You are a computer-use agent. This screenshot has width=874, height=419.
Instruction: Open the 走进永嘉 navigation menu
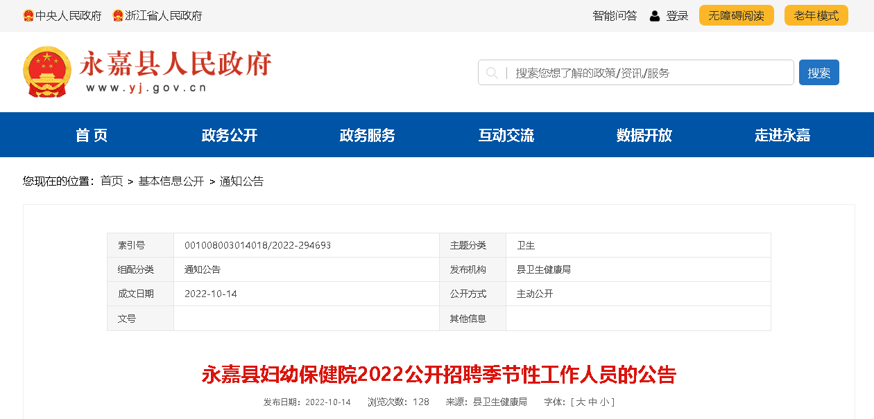pos(782,135)
